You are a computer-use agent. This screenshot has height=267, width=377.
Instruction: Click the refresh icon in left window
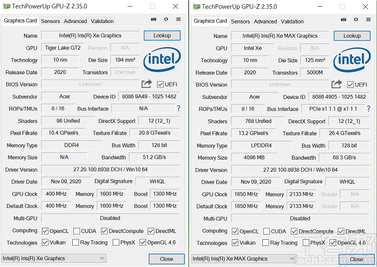click(166, 19)
